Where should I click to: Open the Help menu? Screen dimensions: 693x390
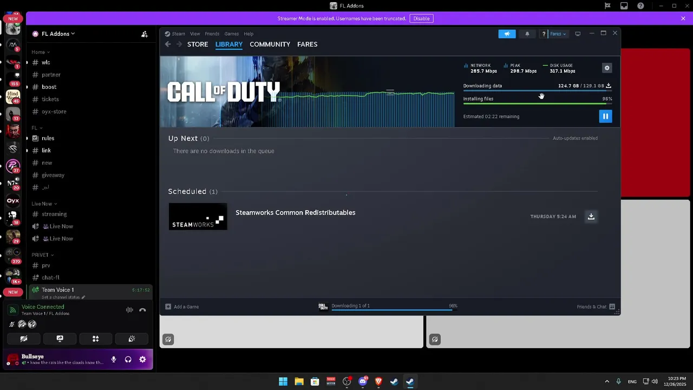[x=249, y=34]
